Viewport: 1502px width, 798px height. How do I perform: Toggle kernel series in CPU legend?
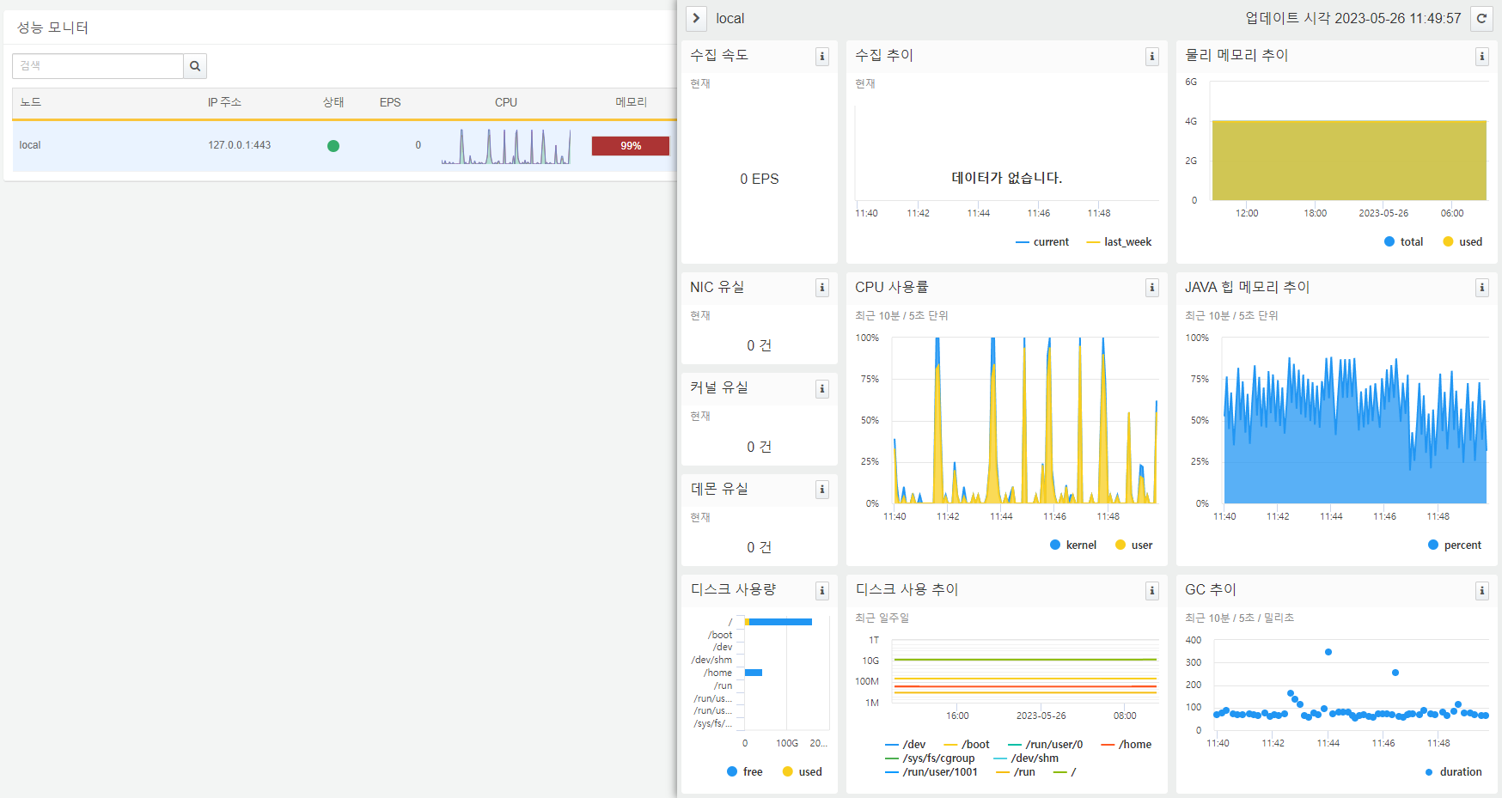[1073, 545]
